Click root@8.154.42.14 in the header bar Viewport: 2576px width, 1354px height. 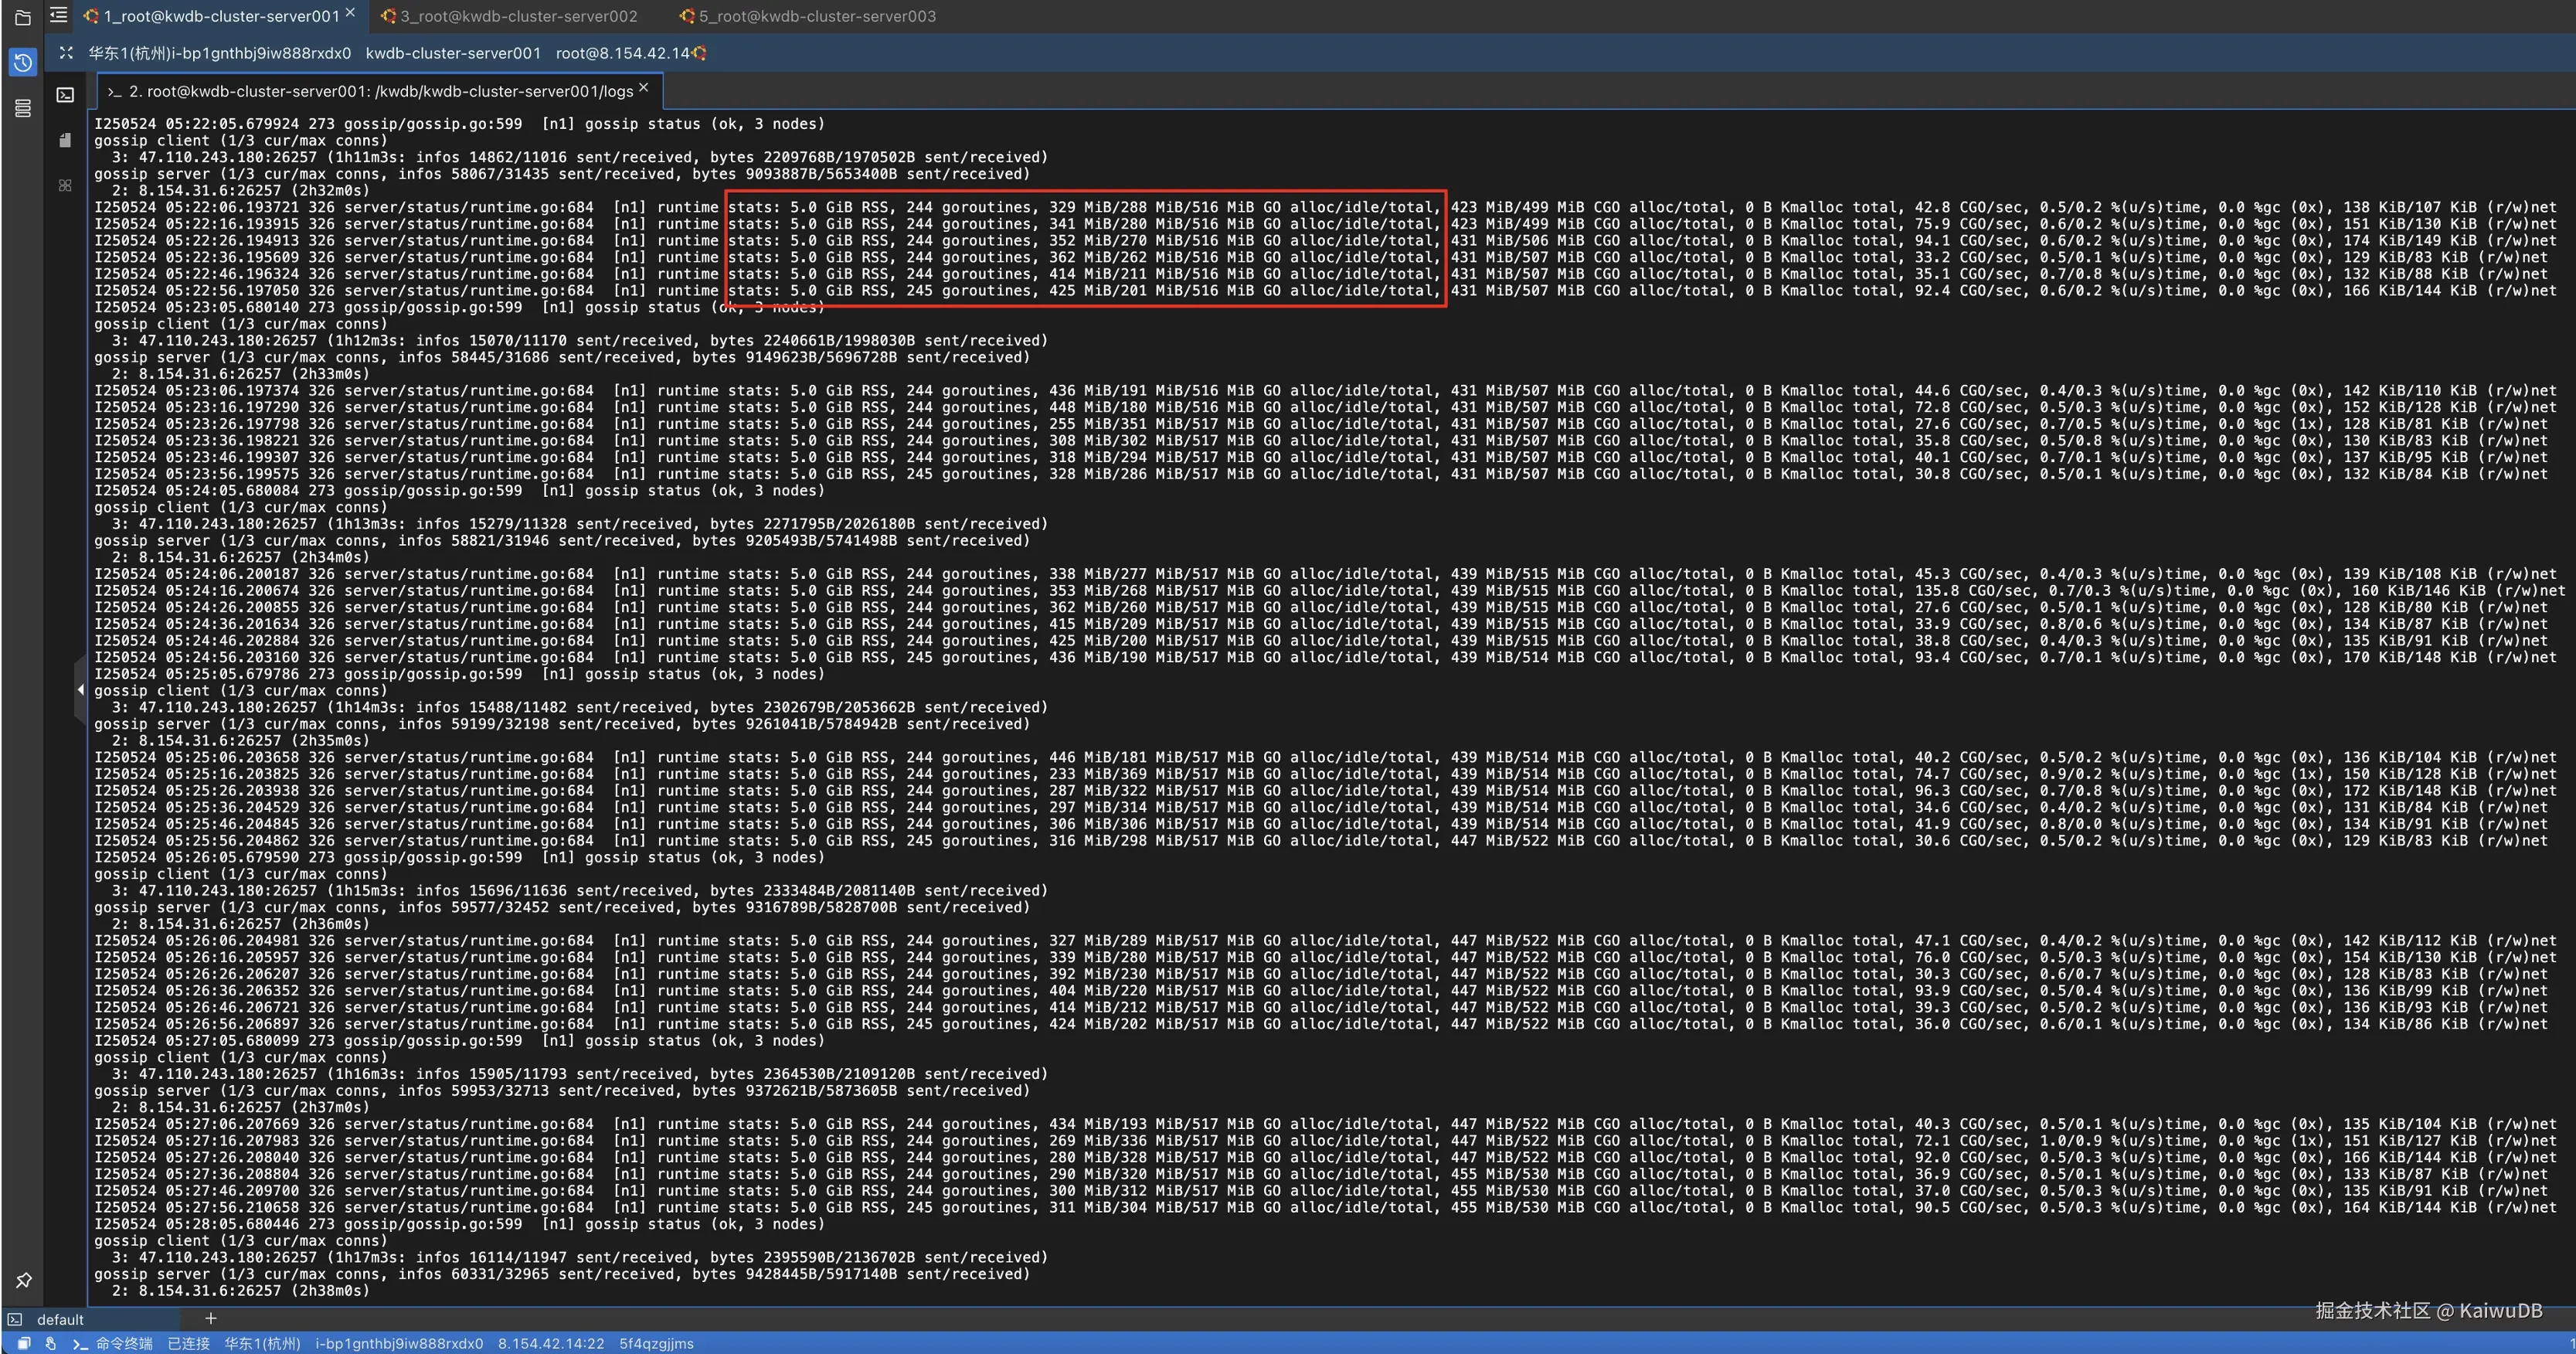click(622, 53)
